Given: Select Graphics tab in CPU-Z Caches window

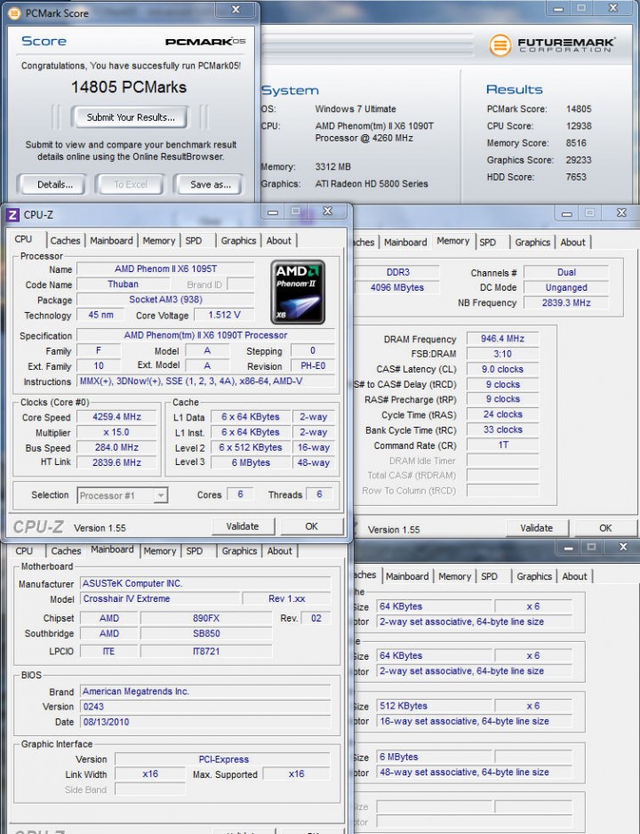Looking at the screenshot, I should click(534, 576).
